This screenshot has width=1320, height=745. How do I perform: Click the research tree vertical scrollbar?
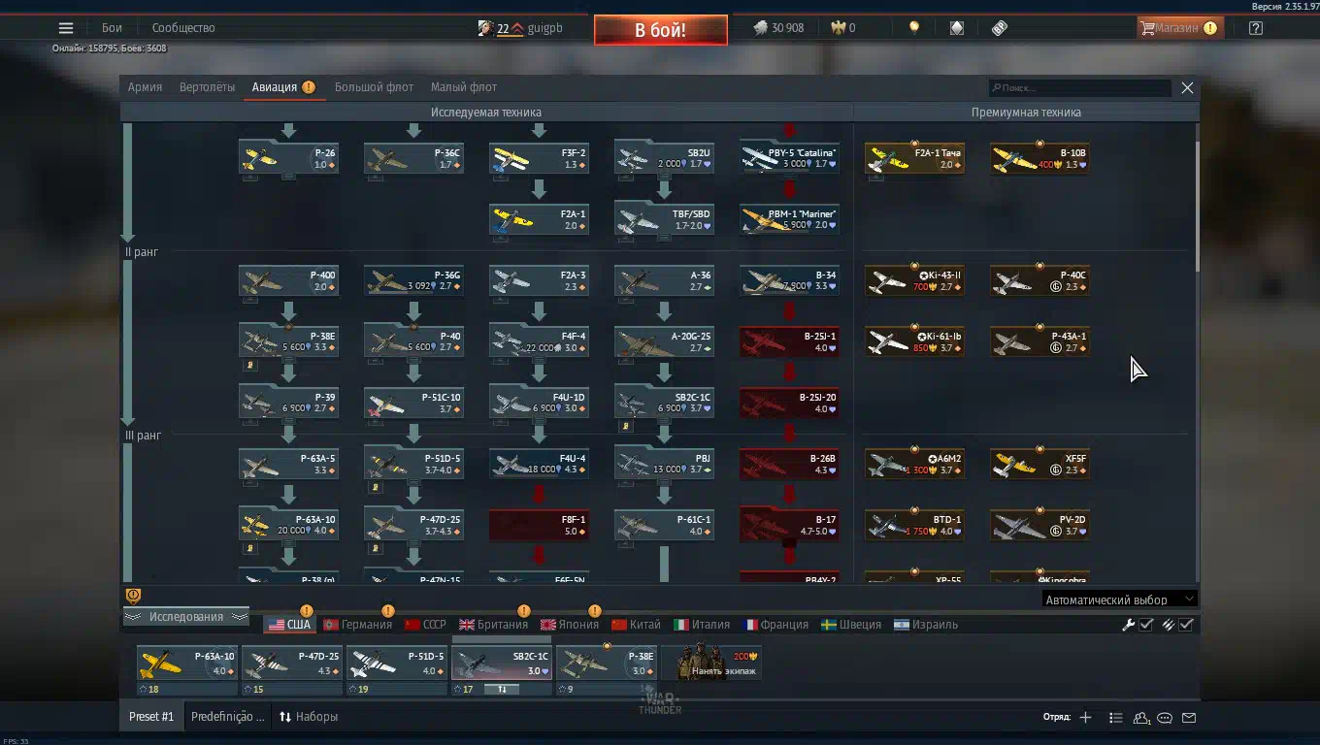pos(1198,206)
